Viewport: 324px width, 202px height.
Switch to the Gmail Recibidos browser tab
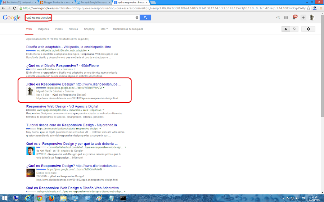click(x=20, y=3)
